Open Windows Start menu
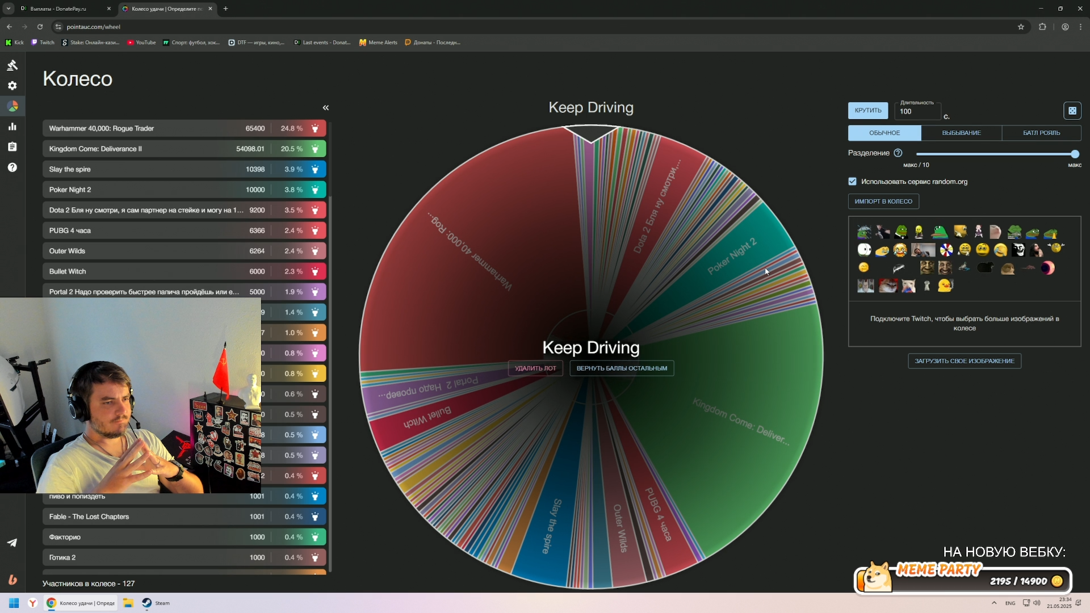Image resolution: width=1090 pixels, height=613 pixels. tap(14, 603)
